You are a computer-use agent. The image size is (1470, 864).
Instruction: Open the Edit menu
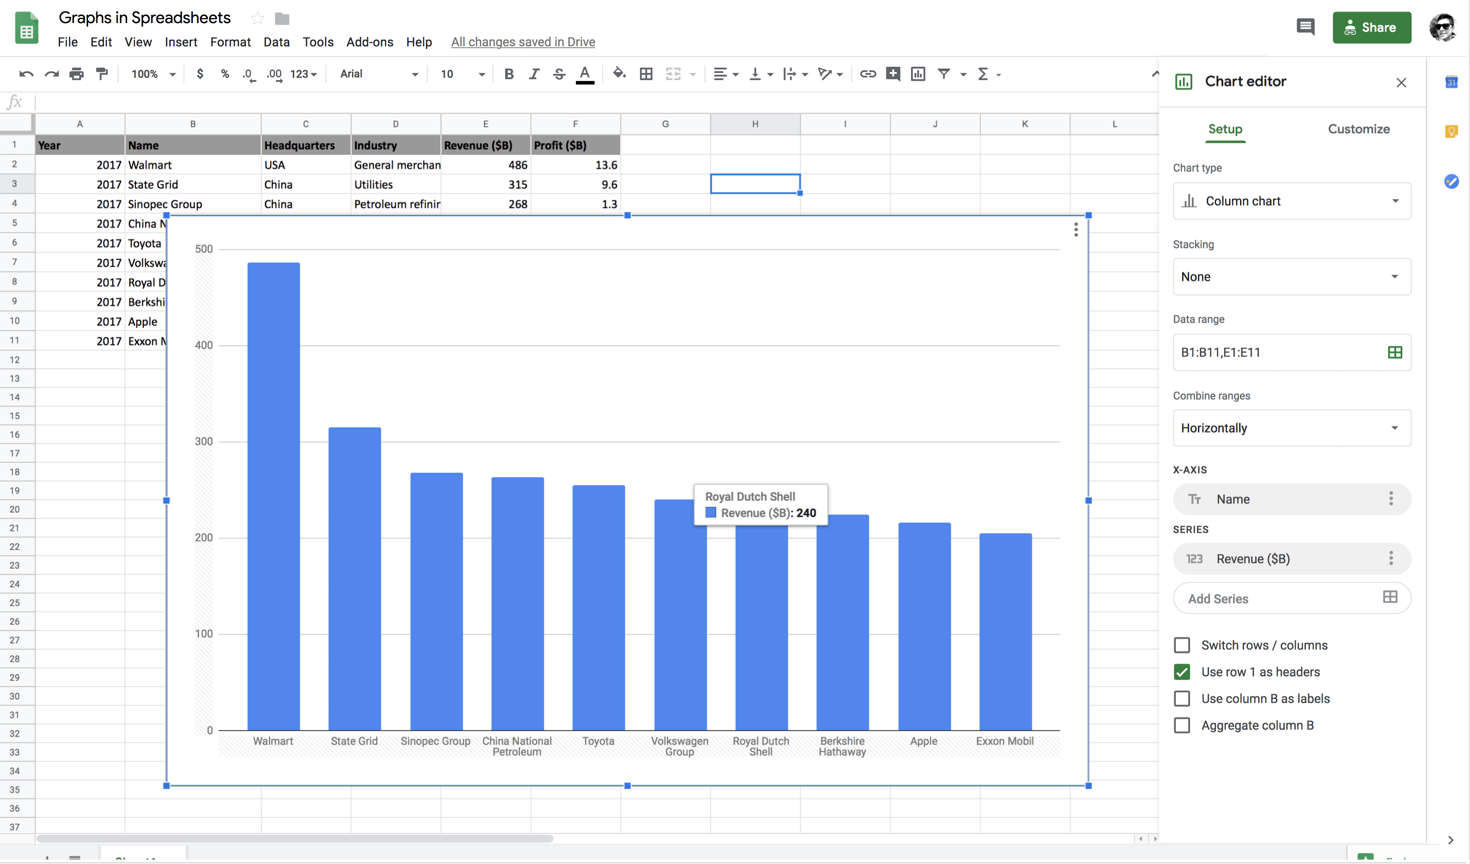click(101, 42)
